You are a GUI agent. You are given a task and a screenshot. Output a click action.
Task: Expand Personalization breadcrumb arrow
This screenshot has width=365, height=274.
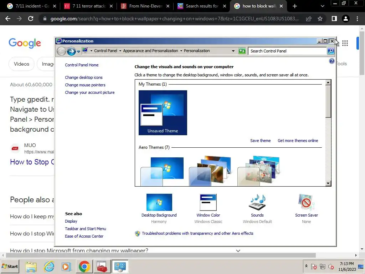[181, 51]
